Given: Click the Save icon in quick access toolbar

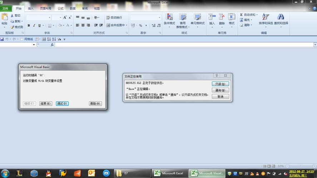Looking at the screenshot, I should coord(2,39).
